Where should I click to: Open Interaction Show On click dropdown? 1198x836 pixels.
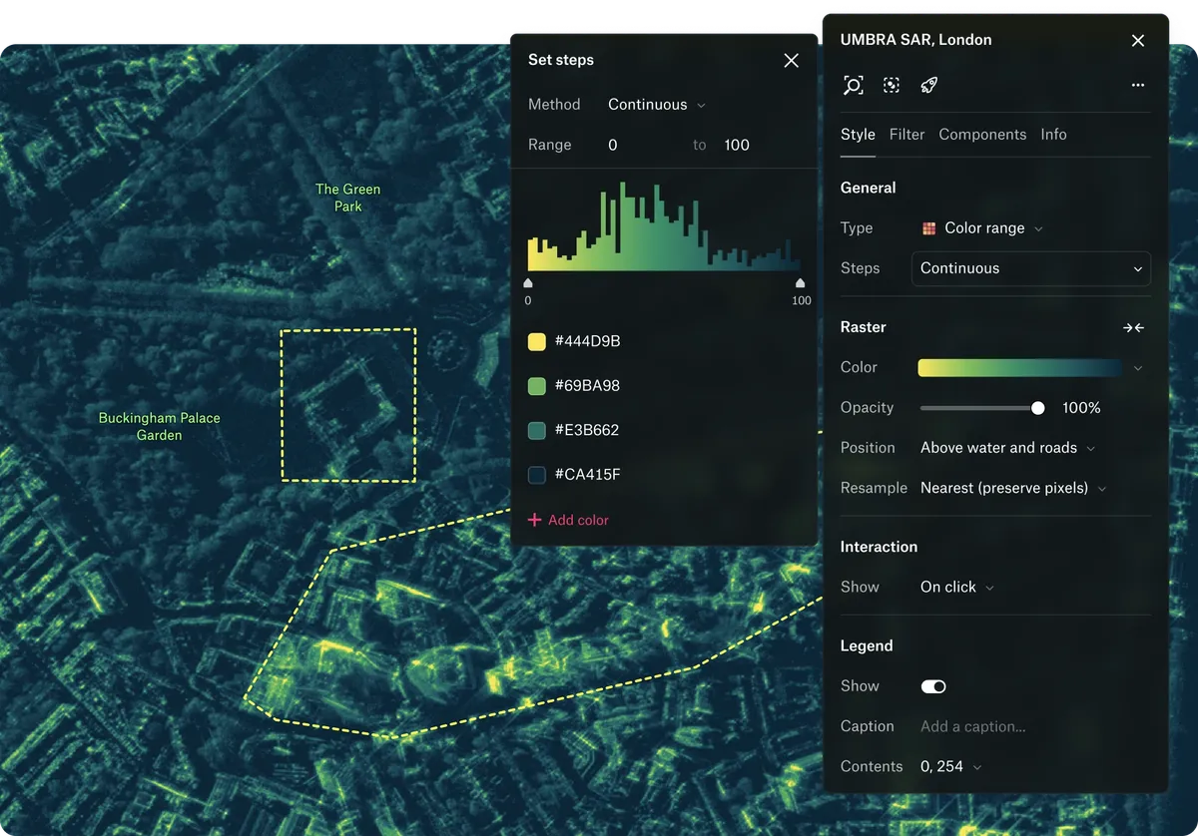point(957,588)
